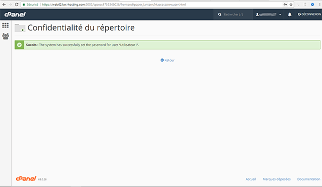
Task: Open the Documentation footer link
Action: pyautogui.click(x=308, y=179)
